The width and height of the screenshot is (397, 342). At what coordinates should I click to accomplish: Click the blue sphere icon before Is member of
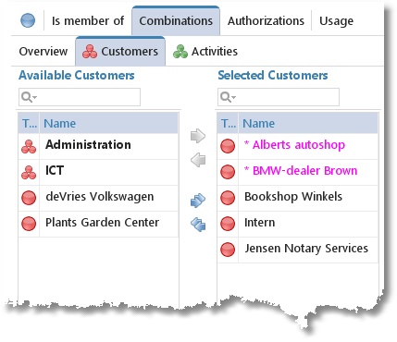coord(28,20)
